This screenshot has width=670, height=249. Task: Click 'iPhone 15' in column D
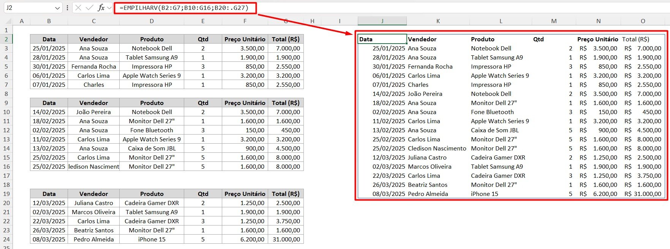pos(152,239)
